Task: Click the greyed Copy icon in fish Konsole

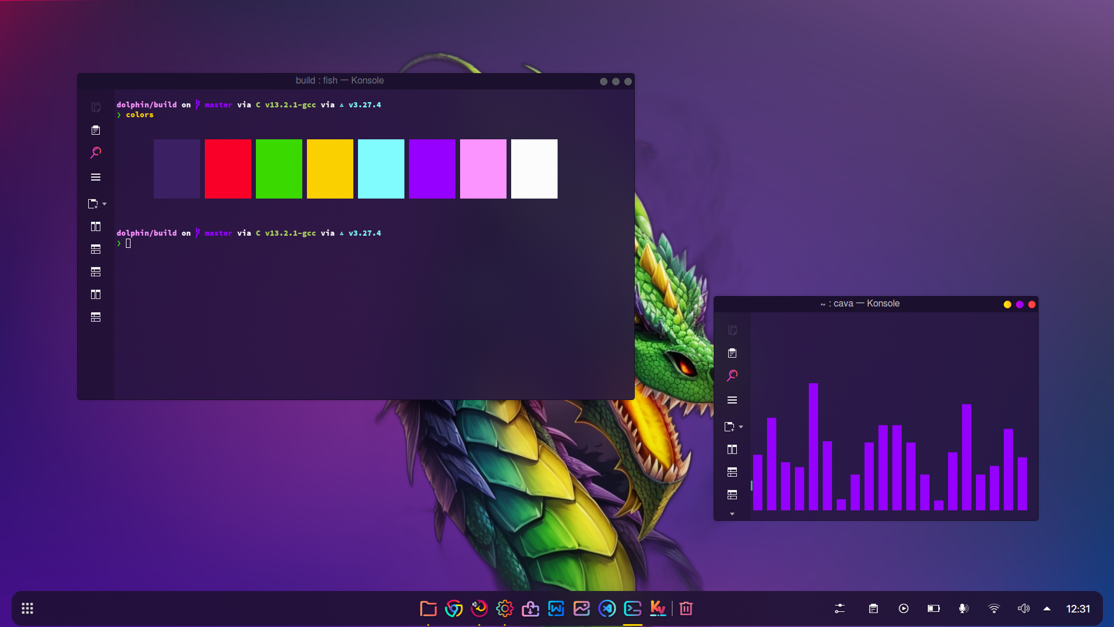Action: point(96,107)
